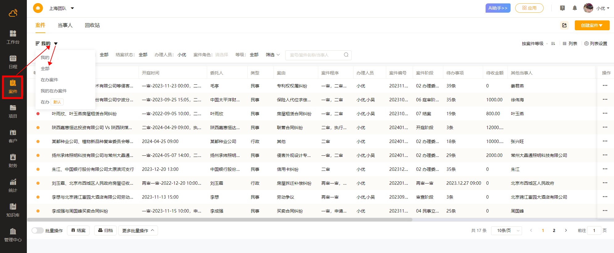
Task: Click the AI助手 button
Action: (x=498, y=8)
